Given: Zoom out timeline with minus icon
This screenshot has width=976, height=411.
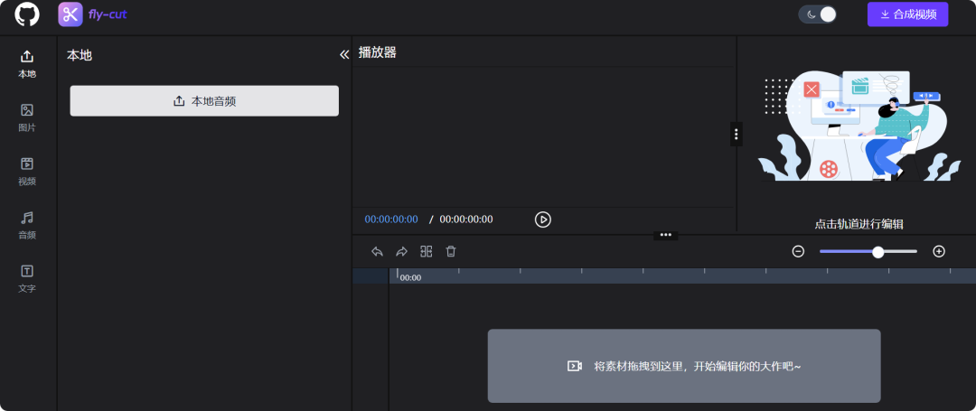Looking at the screenshot, I should (x=798, y=252).
